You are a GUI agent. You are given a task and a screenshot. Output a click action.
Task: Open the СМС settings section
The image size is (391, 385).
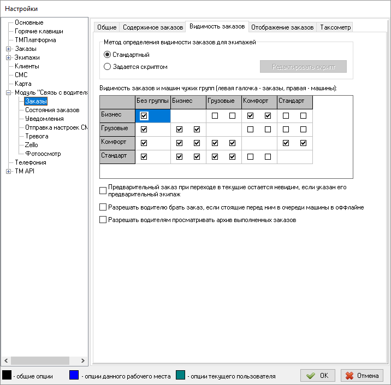[x=21, y=75]
